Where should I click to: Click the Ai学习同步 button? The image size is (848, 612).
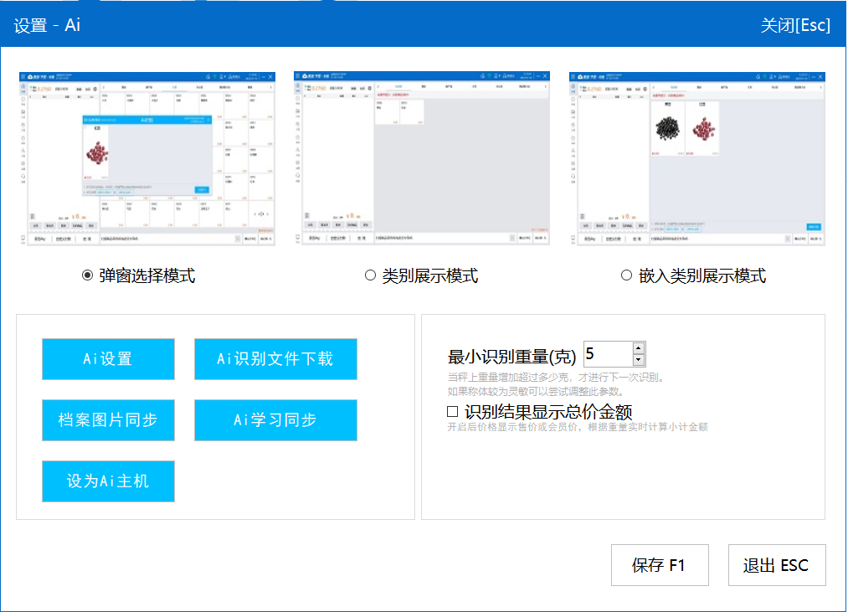pyautogui.click(x=275, y=420)
